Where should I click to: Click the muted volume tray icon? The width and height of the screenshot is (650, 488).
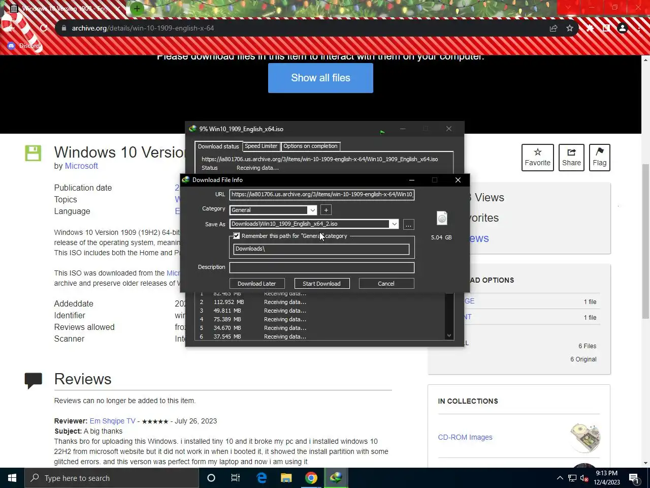click(584, 478)
